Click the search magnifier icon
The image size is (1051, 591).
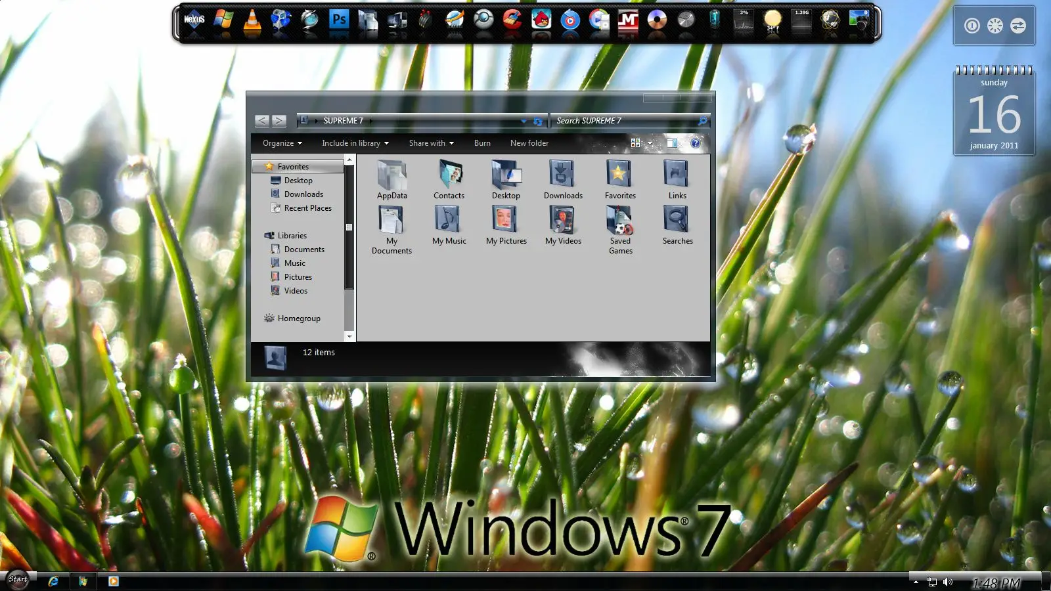pos(702,121)
